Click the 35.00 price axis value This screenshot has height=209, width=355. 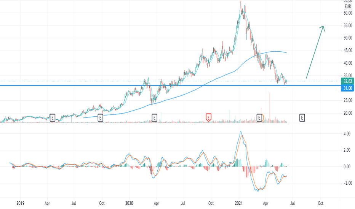[x=348, y=76]
